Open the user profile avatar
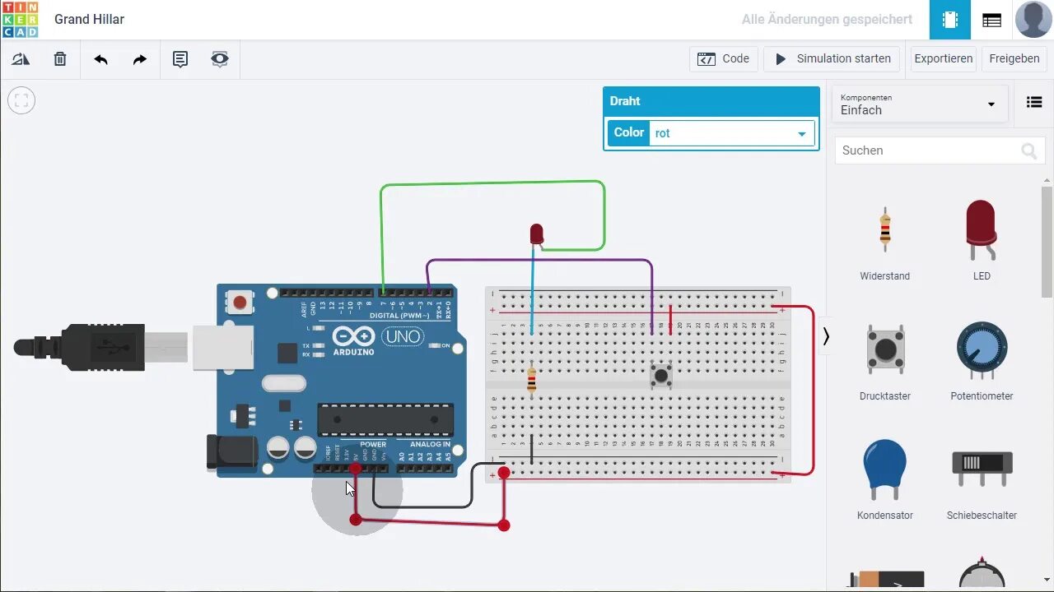This screenshot has width=1054, height=592. pos(1033,20)
